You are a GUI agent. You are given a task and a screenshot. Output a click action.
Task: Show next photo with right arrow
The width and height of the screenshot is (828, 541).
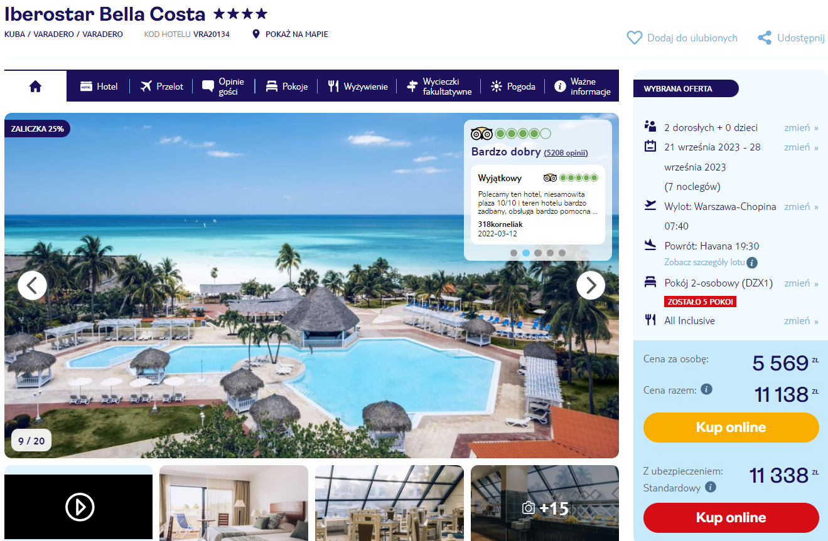[x=591, y=285]
